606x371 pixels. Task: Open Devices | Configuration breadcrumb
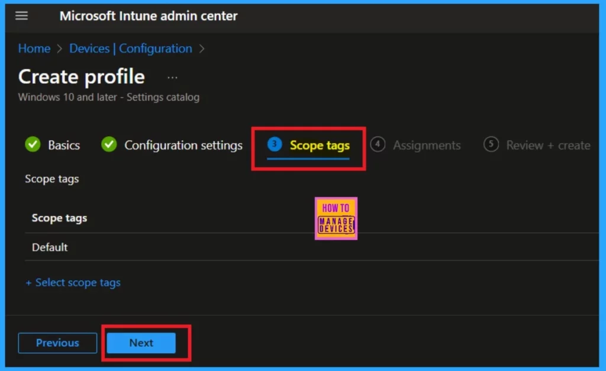click(x=131, y=48)
